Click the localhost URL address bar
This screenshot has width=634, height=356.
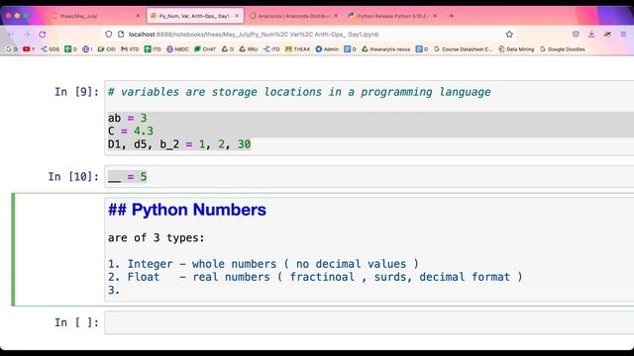[307, 35]
